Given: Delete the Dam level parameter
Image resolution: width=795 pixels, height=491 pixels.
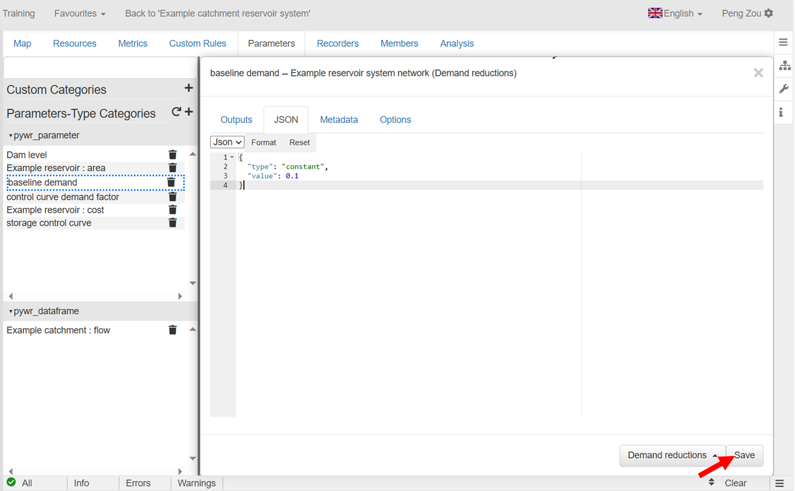Looking at the screenshot, I should 173,155.
